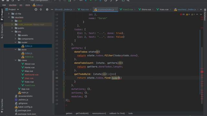This screenshot has height=116, width=207.
Task: Open the Project view dropdown
Action: pos(18,9)
